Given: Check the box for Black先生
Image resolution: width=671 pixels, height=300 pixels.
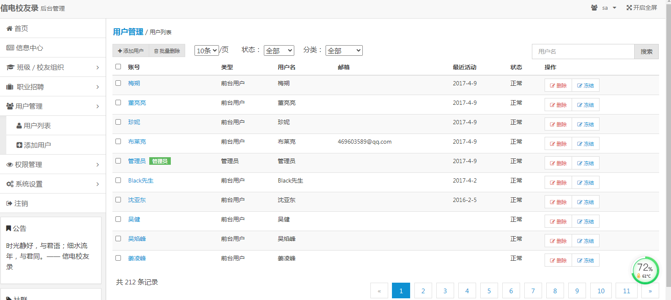Looking at the screenshot, I should tap(118, 180).
